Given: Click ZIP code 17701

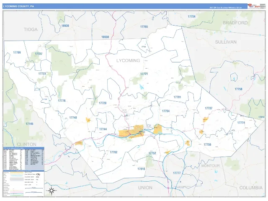Looking at the screenshot, I should tap(177, 97).
